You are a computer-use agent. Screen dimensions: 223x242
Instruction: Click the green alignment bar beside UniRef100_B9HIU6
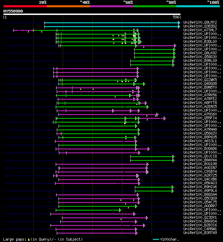point(154,187)
